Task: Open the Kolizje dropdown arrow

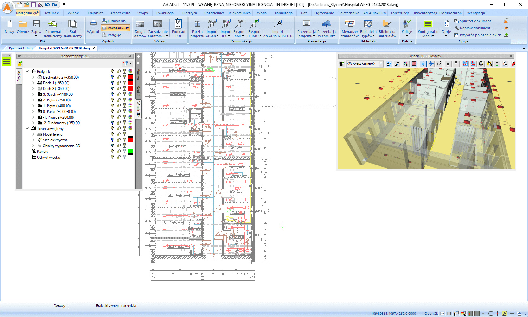Action: (407, 36)
